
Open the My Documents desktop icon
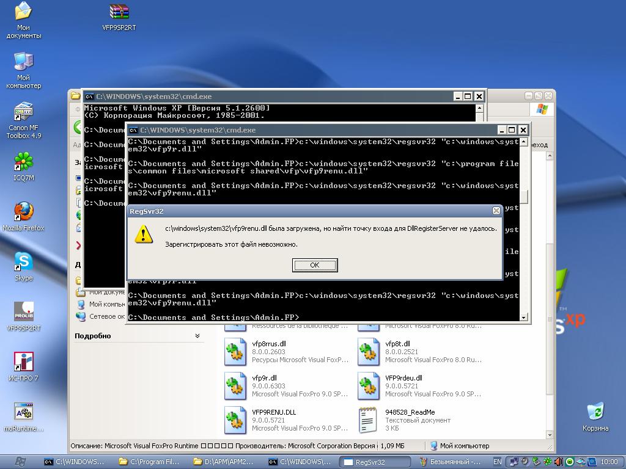coord(23,20)
